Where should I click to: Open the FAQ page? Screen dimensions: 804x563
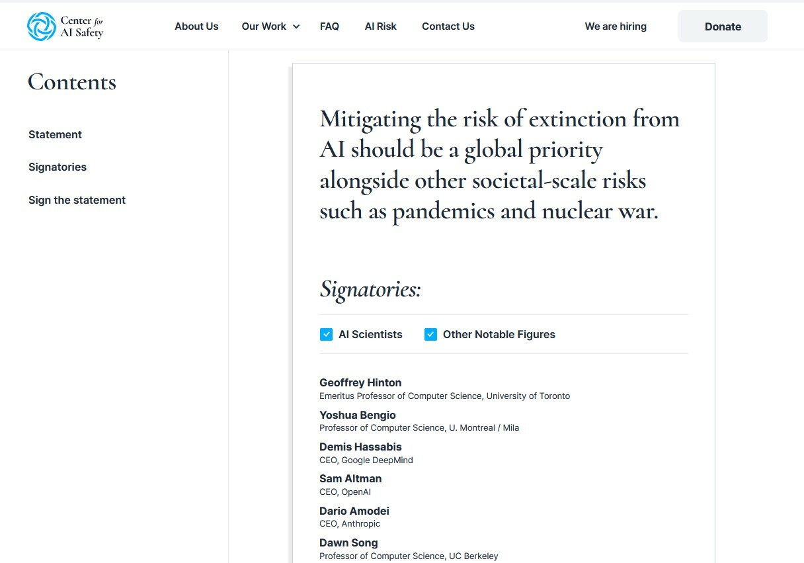pyautogui.click(x=329, y=26)
